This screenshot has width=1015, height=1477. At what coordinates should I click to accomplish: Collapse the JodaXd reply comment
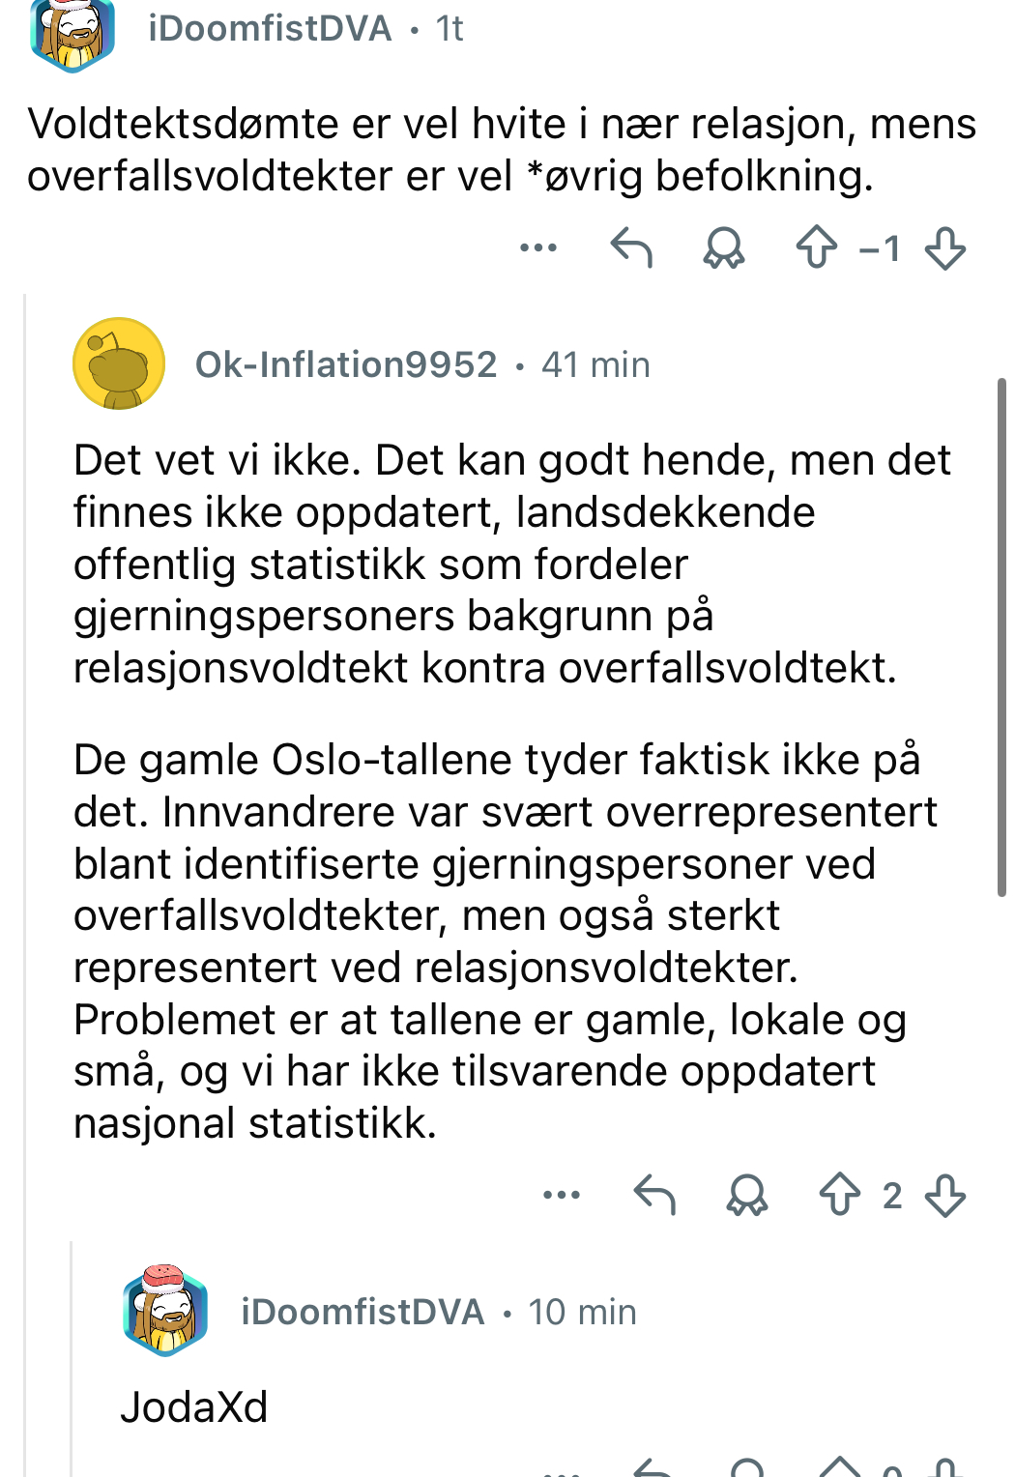tap(194, 1406)
